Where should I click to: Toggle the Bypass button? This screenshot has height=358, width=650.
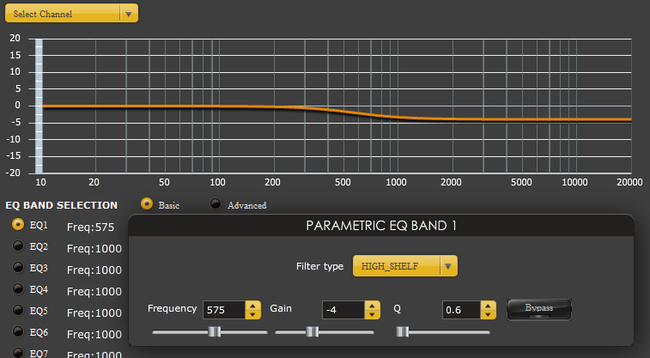tap(539, 310)
